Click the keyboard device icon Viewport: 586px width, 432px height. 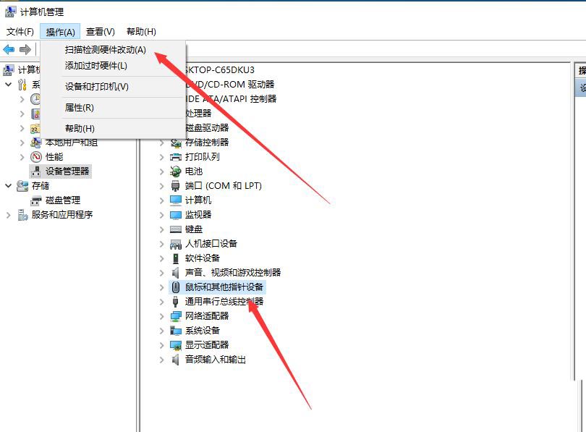(175, 229)
